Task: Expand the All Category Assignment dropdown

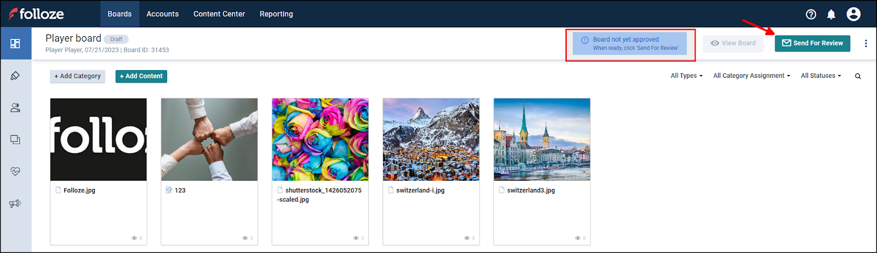Action: 751,76
